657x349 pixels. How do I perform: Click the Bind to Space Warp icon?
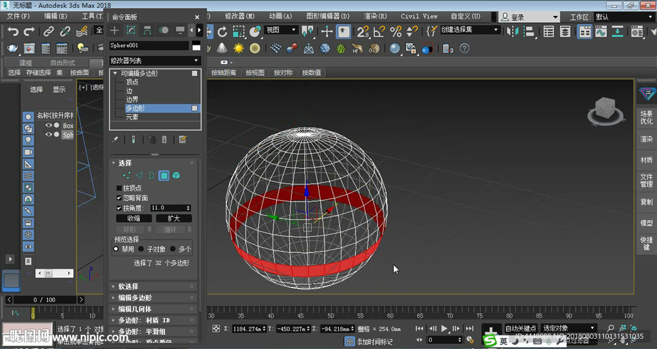tap(81, 31)
